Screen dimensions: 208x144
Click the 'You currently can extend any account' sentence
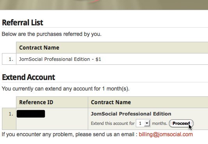click(x=66, y=89)
